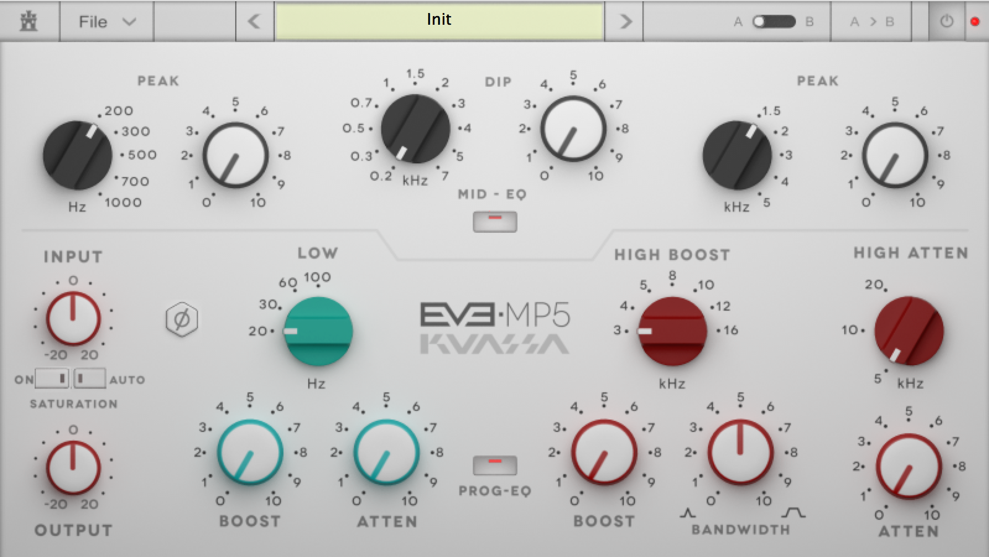This screenshot has width=989, height=557.
Task: Toggle the MID-EQ enable switch
Action: coord(494,222)
